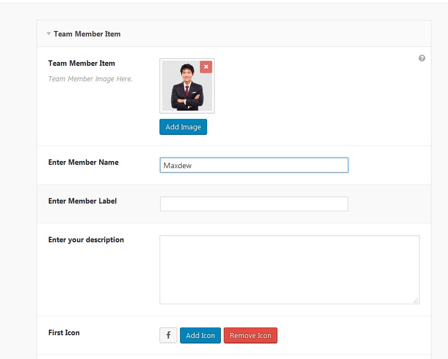This screenshot has height=359, width=448.
Task: Collapse the Team Member Item section triangle
Action: 49,34
